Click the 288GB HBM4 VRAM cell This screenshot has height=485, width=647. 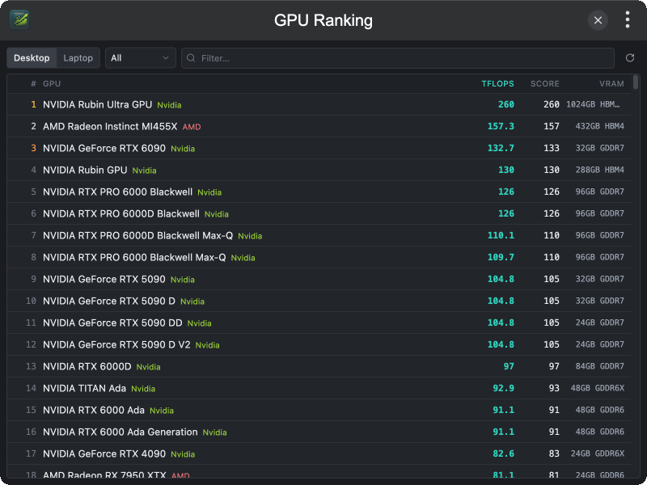599,170
